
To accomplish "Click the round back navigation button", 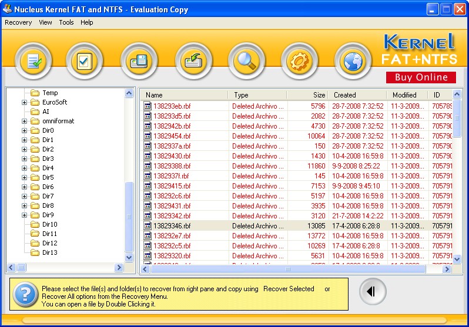I will coord(373,291).
